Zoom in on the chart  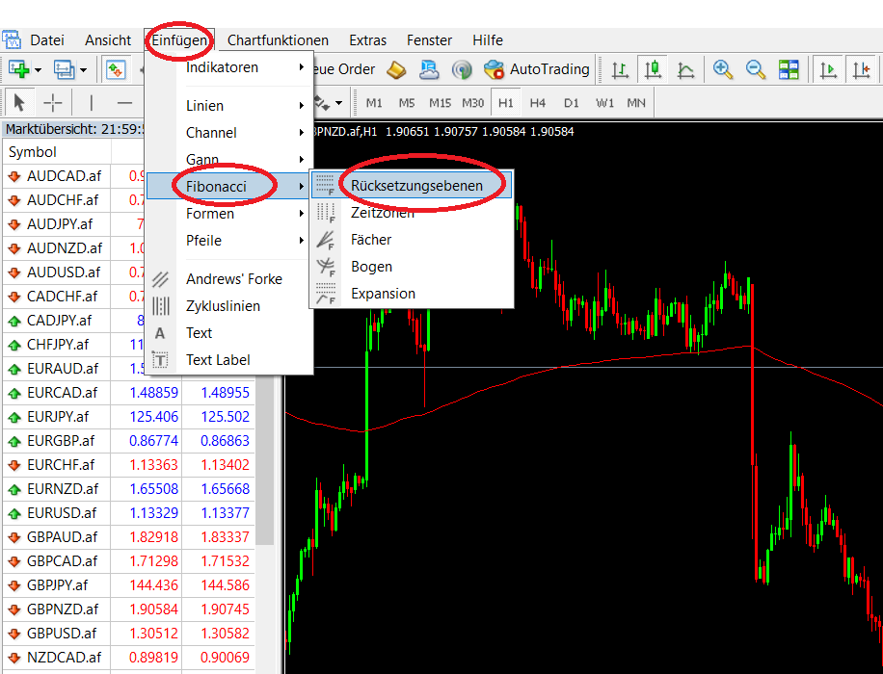pos(723,69)
